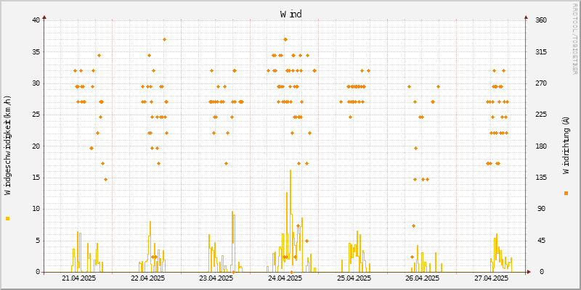Click the yellow wind speed legend square
Image resolution: width=581 pixels, height=290 pixels.
tap(7, 218)
